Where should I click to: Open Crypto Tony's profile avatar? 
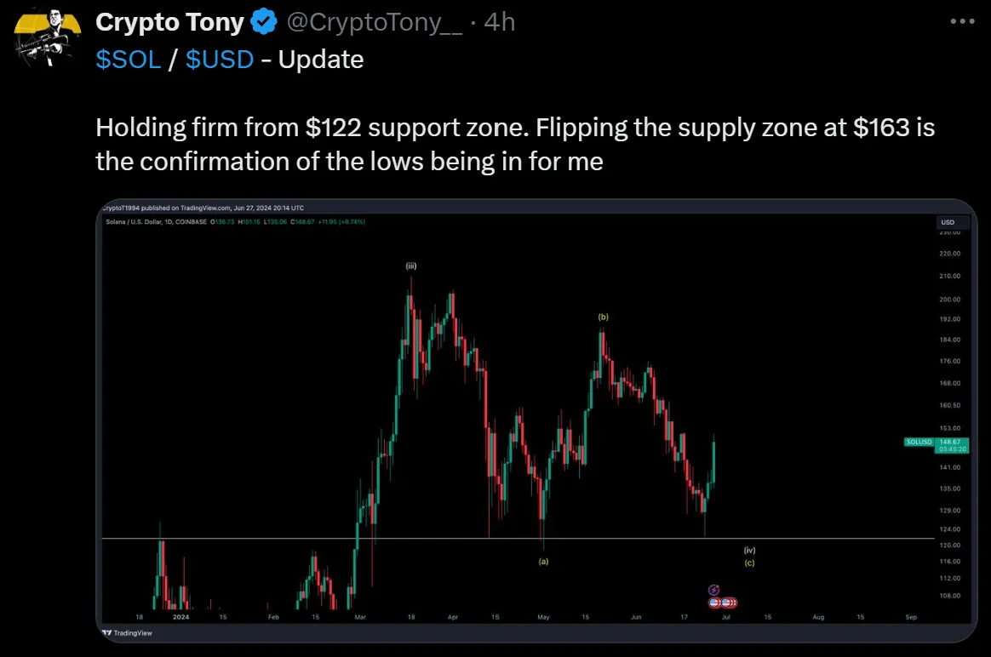(48, 37)
